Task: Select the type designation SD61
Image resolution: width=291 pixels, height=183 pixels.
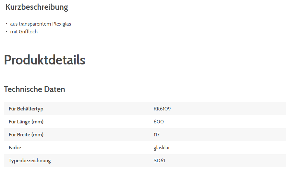Action: tap(159, 161)
